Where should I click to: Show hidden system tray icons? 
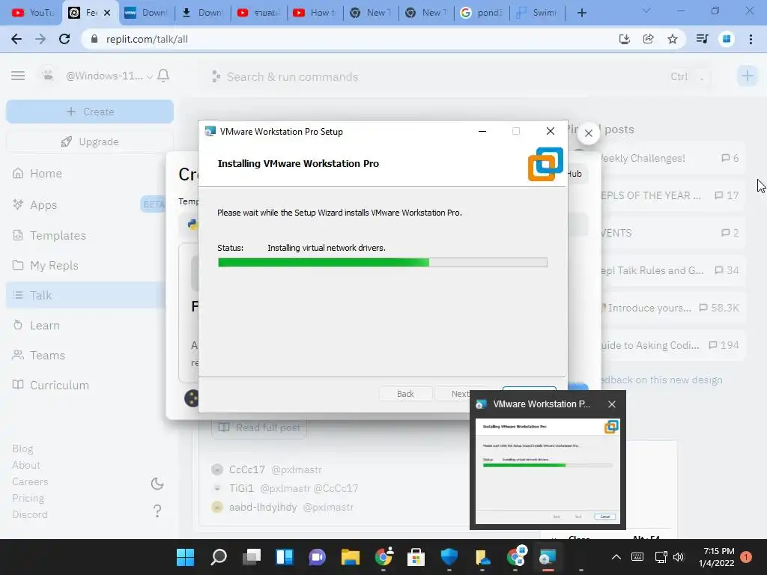click(616, 557)
